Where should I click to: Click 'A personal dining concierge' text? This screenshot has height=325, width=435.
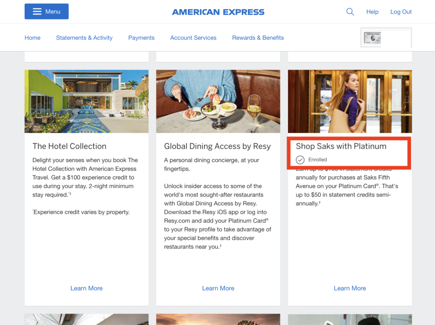[212, 164]
